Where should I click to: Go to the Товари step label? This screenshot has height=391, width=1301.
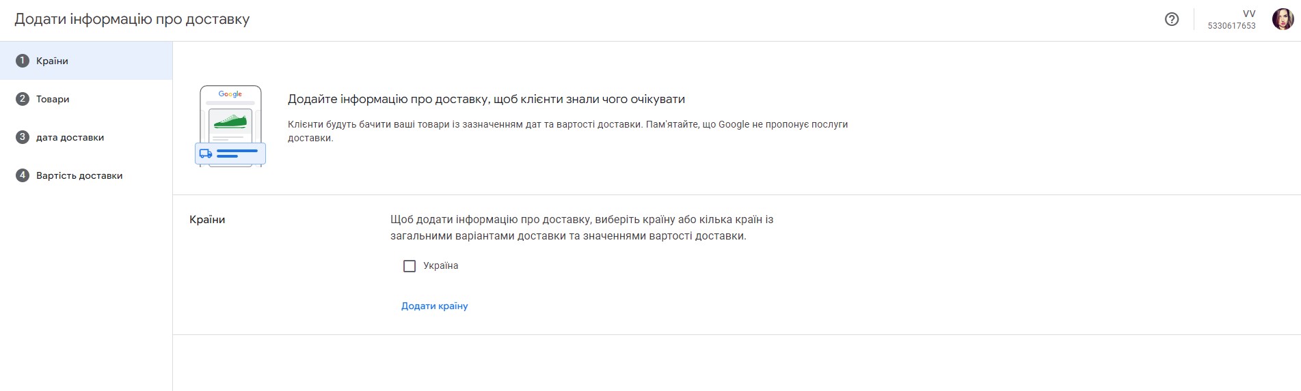53,99
